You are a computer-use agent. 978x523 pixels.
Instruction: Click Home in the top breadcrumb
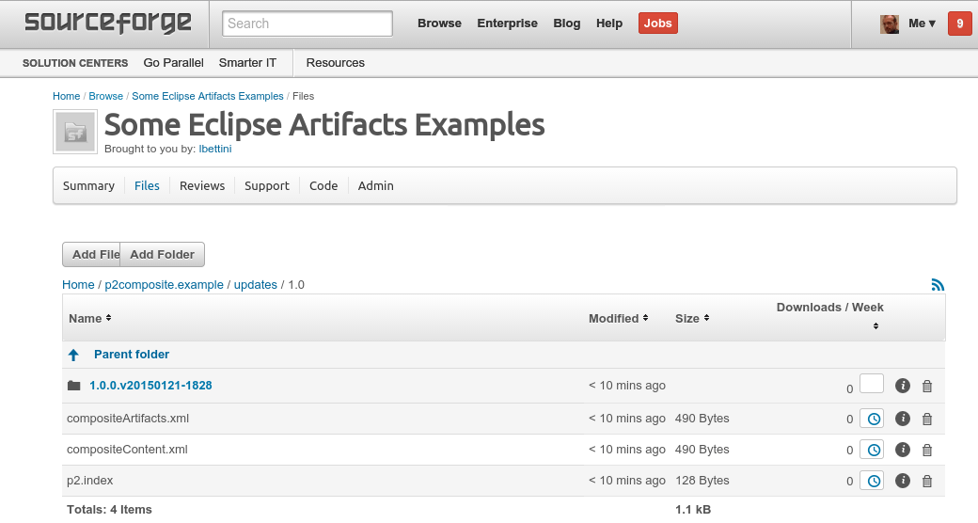click(66, 96)
